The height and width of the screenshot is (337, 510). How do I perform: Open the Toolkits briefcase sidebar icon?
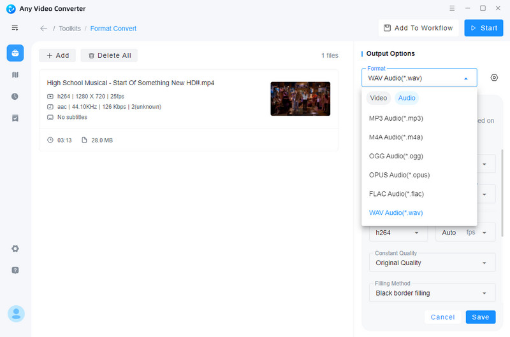click(x=15, y=53)
